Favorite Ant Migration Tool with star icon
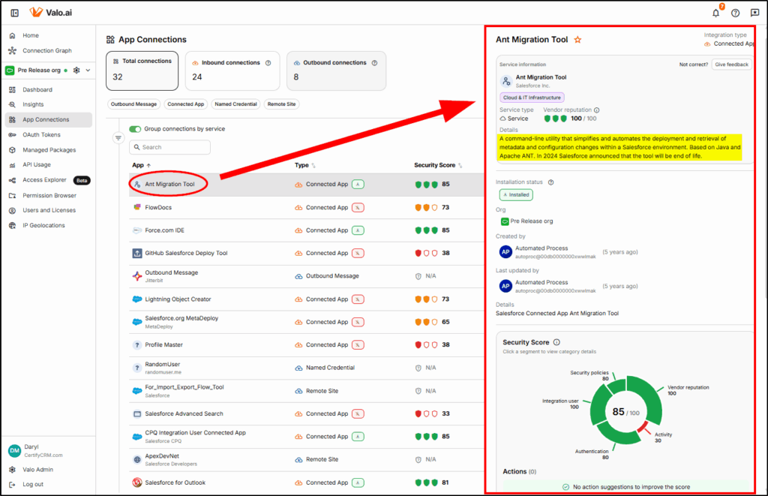Screen dimensions: 768x496 pos(577,40)
